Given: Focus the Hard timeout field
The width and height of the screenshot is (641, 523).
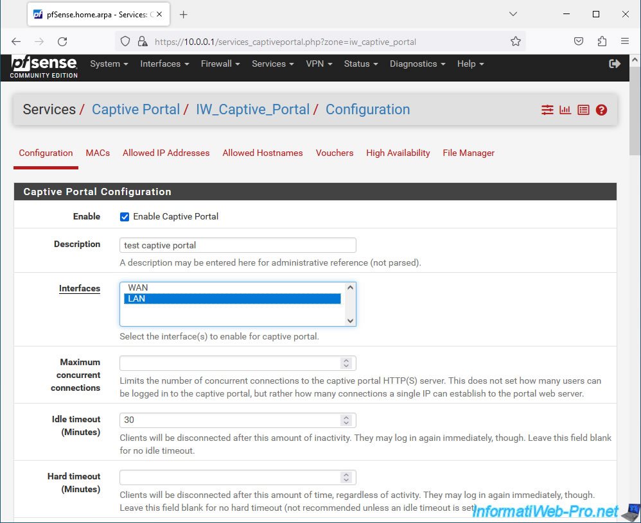Looking at the screenshot, I should tap(238, 477).
